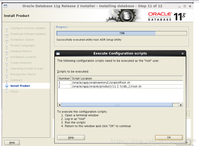
Task: Select the Database Edition step
Action: 21,51
